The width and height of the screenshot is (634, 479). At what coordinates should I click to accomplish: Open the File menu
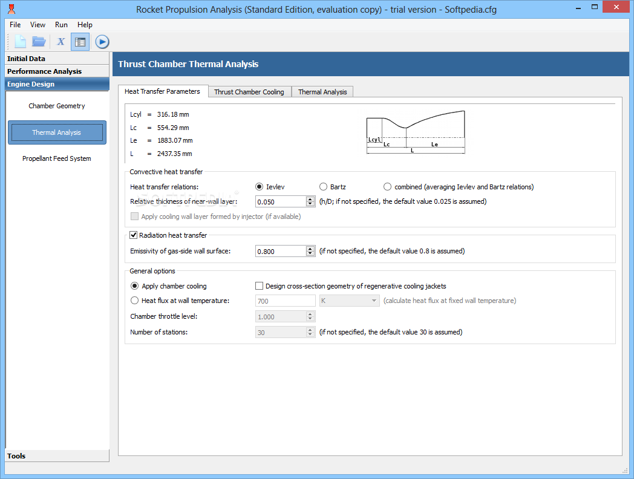(x=15, y=25)
